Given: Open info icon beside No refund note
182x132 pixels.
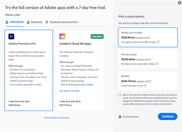Looking at the screenshot, I should [157, 64].
